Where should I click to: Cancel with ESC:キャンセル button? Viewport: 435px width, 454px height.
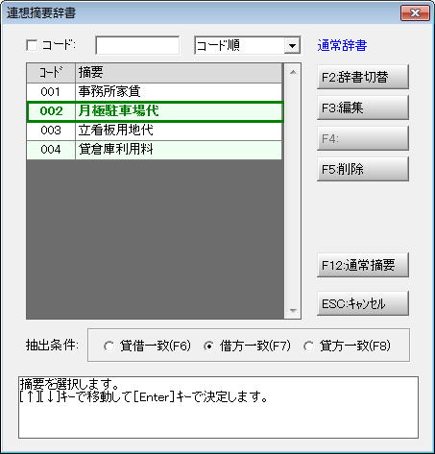coord(363,303)
